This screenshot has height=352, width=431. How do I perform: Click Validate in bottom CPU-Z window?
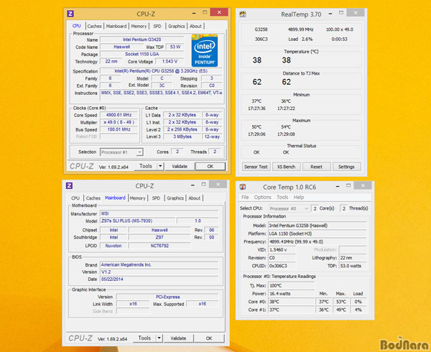[x=178, y=338]
